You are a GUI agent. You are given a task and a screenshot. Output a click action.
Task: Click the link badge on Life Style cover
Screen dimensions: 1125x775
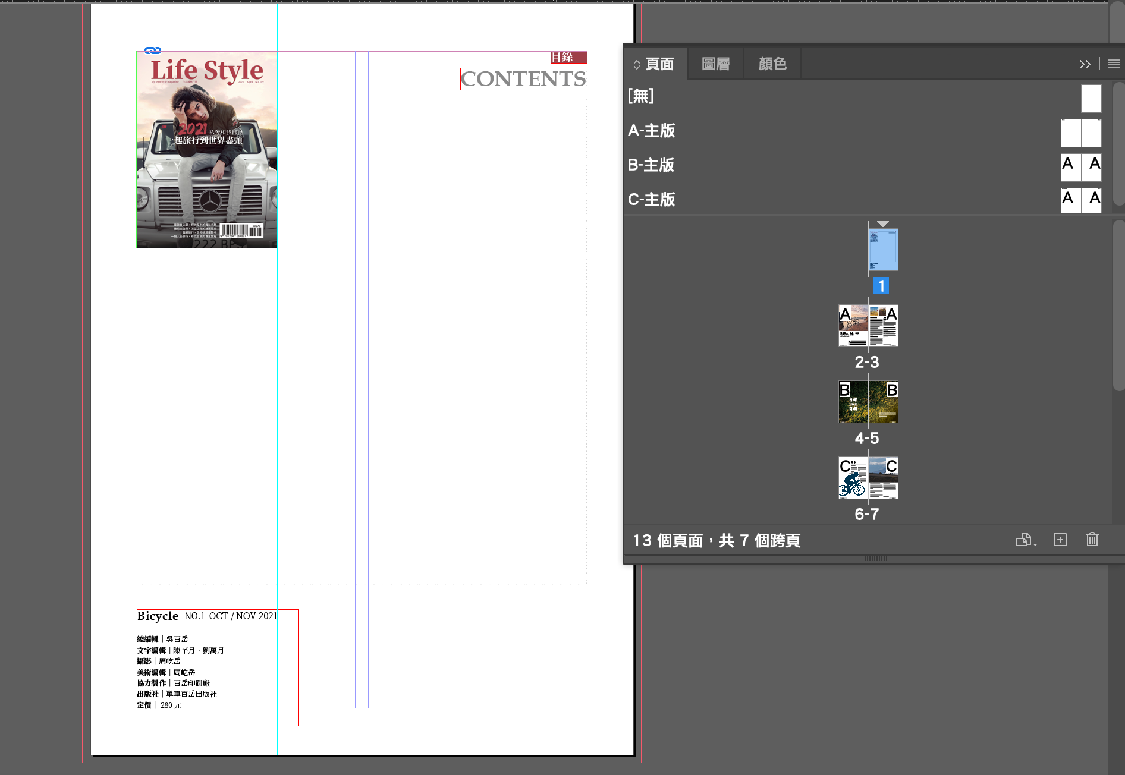pos(153,51)
